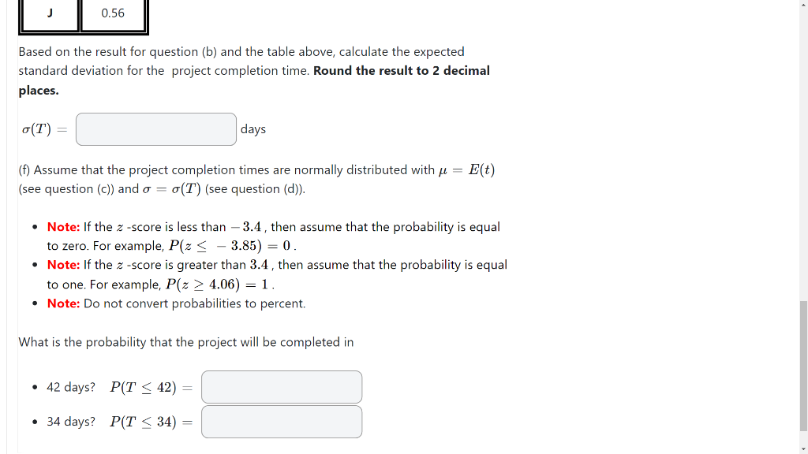Select the answer box for P(T ≤ 34)
This screenshot has height=454, width=808.
(281, 421)
